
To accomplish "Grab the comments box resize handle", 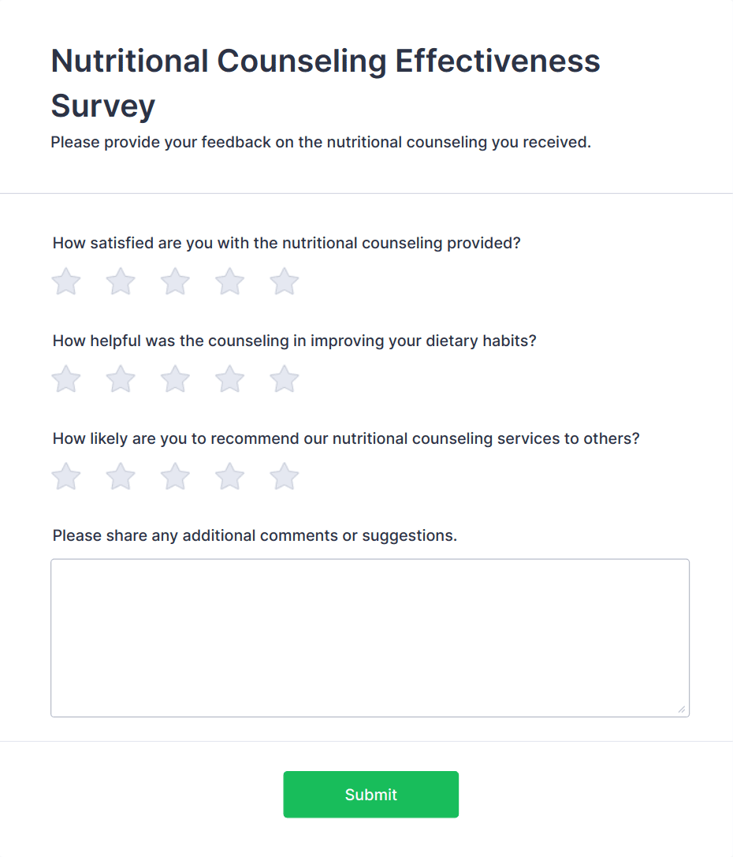I will [x=682, y=710].
